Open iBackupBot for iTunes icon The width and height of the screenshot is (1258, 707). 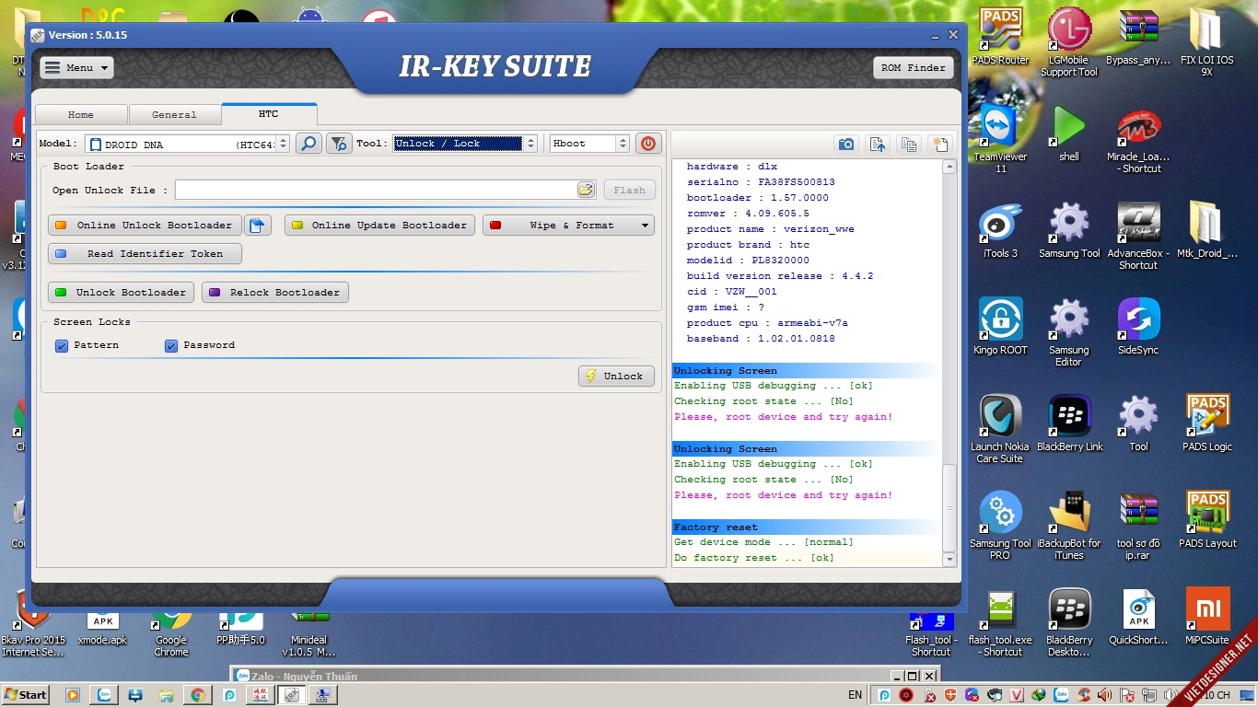[1069, 526]
